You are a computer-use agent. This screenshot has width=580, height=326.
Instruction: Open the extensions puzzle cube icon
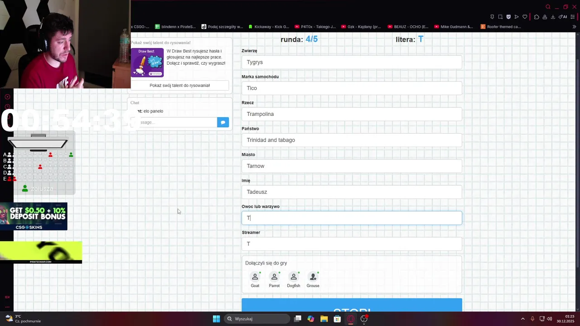pyautogui.click(x=536, y=17)
